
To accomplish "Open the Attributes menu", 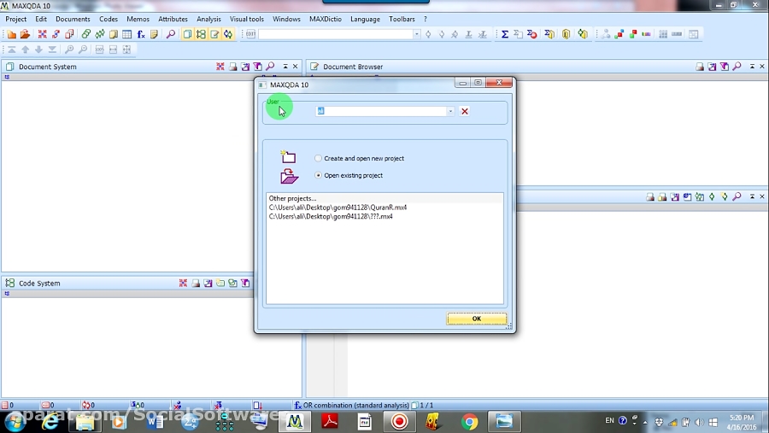I will (173, 19).
